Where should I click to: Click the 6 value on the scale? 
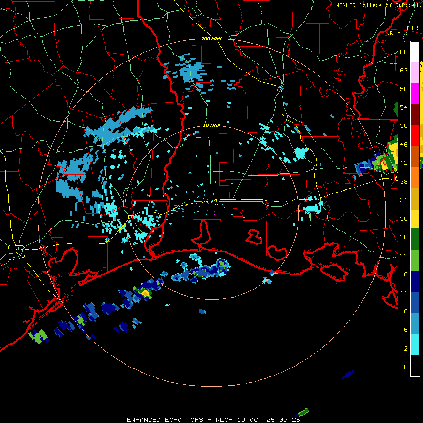click(406, 330)
